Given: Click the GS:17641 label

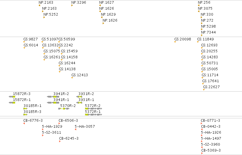Looking at the screenshot, I should [x=211, y=81].
